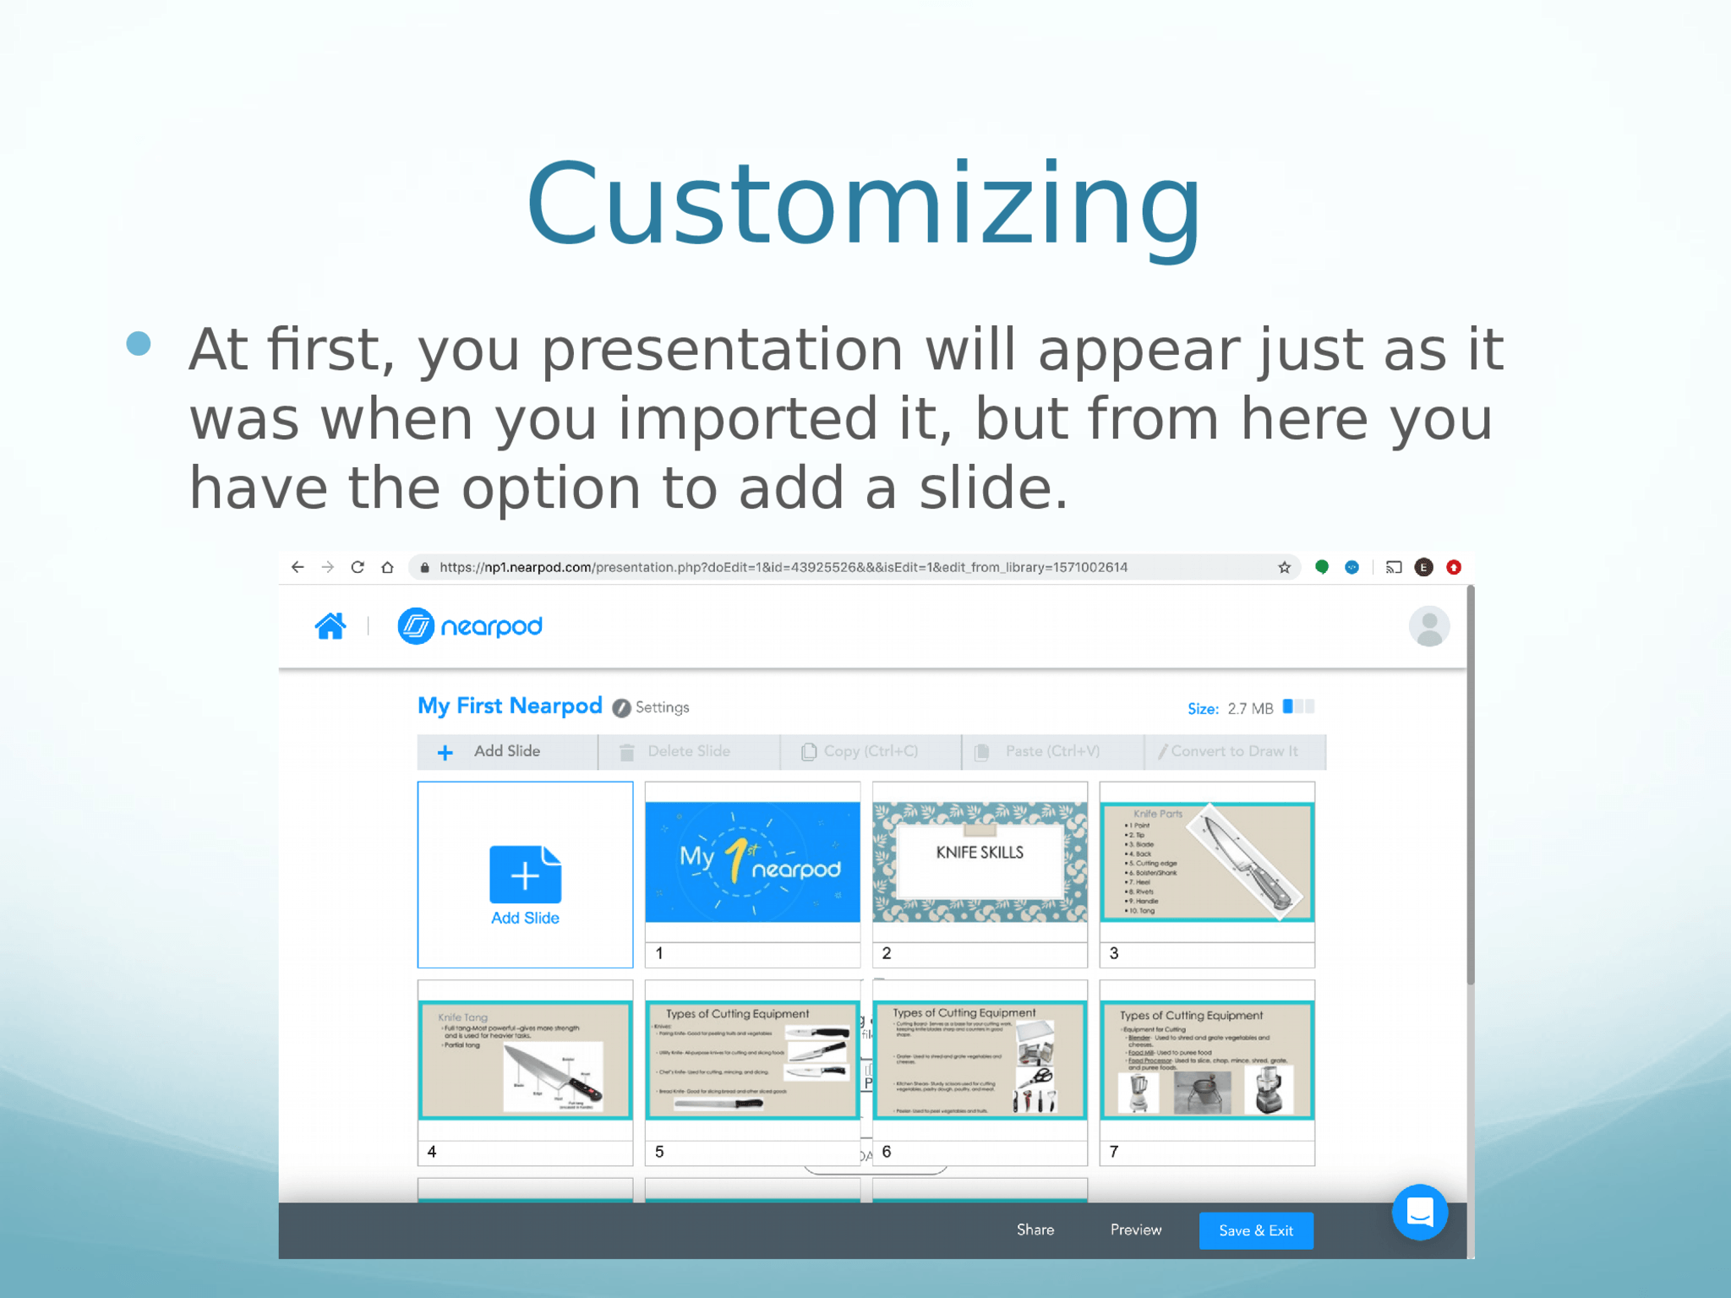Viewport: 1731px width, 1298px height.
Task: Click the green extension icon
Action: point(1322,567)
